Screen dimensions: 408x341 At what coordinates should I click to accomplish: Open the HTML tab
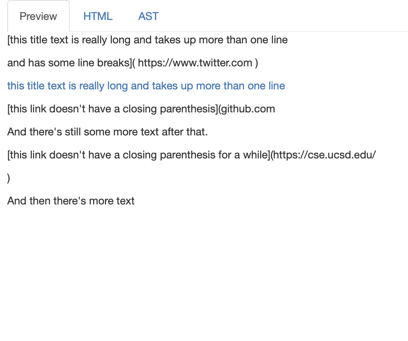tap(98, 16)
